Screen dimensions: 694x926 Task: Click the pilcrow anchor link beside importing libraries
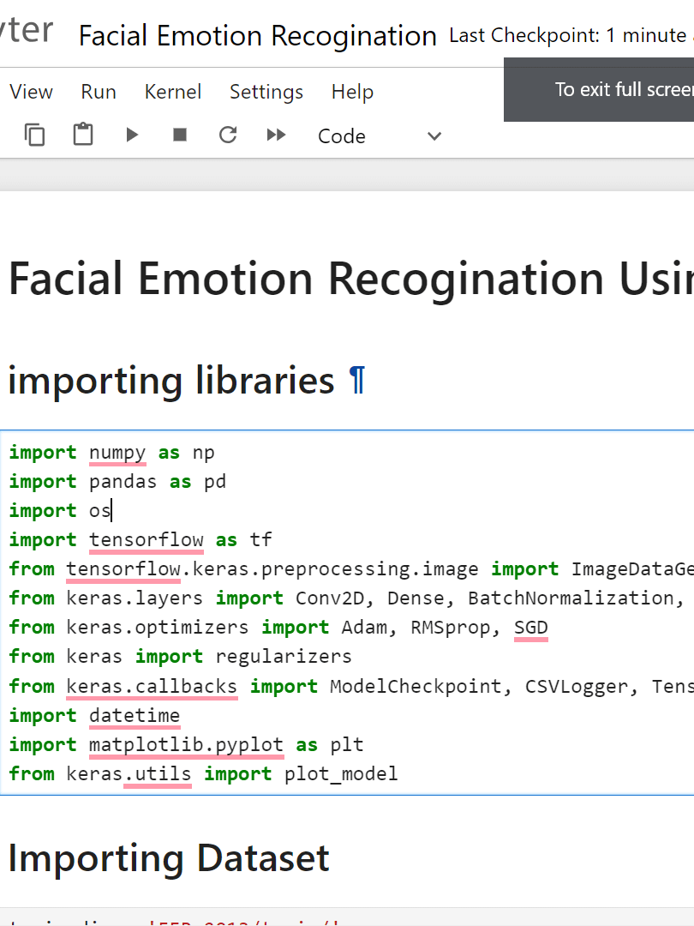click(357, 381)
